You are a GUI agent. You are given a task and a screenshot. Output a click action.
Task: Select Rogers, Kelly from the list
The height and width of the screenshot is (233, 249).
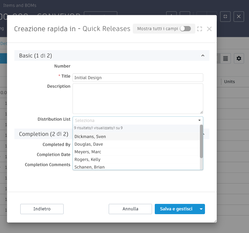(x=136, y=159)
